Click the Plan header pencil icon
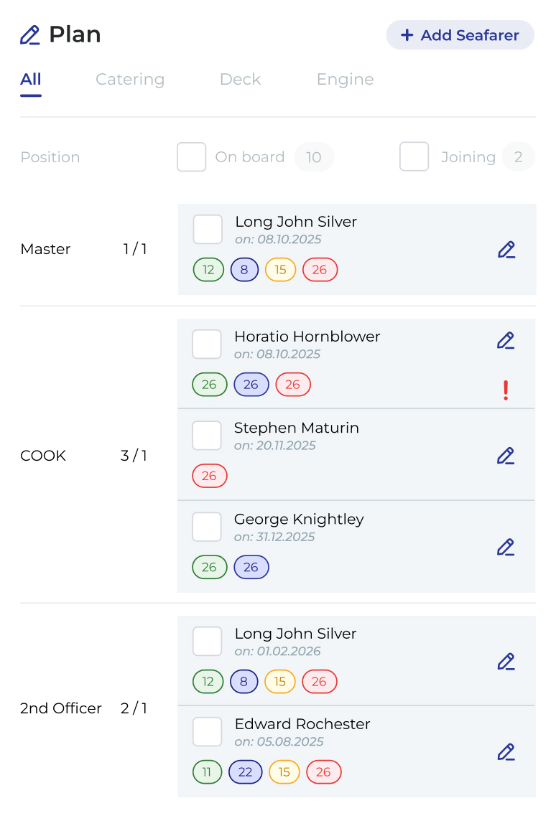Viewport: 556px width, 821px height. [30, 35]
